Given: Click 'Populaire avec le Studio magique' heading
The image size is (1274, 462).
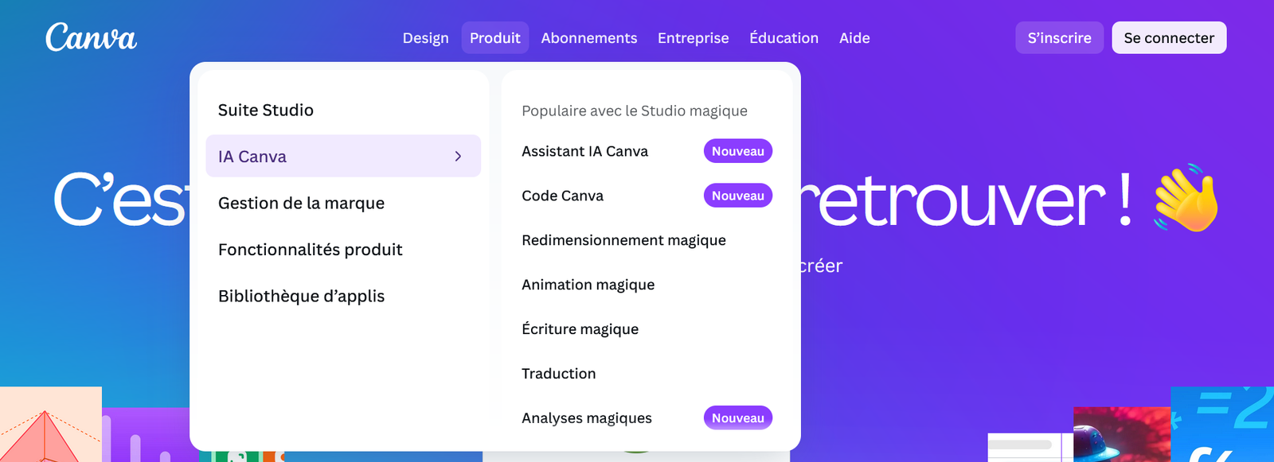Looking at the screenshot, I should (634, 111).
